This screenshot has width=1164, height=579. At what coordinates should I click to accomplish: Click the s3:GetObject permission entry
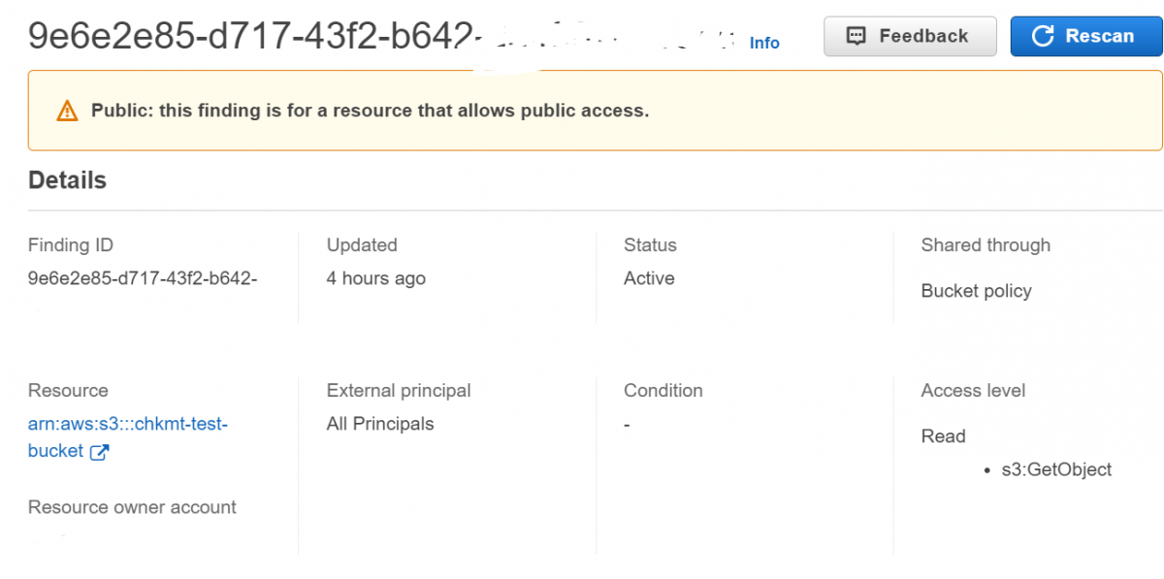click(x=1057, y=469)
